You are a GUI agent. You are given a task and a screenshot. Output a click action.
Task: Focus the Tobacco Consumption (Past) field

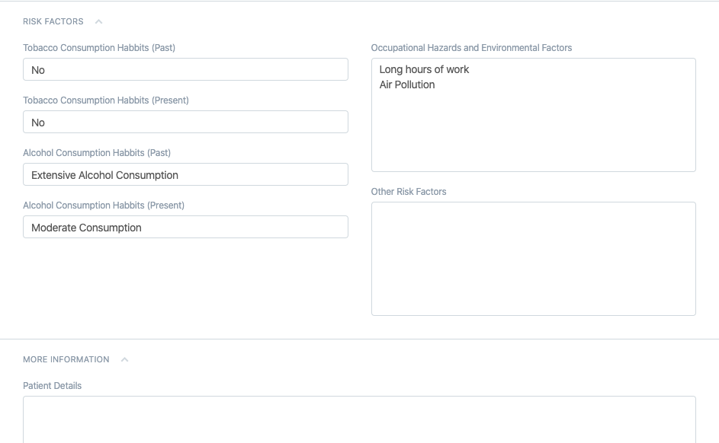pyautogui.click(x=185, y=70)
